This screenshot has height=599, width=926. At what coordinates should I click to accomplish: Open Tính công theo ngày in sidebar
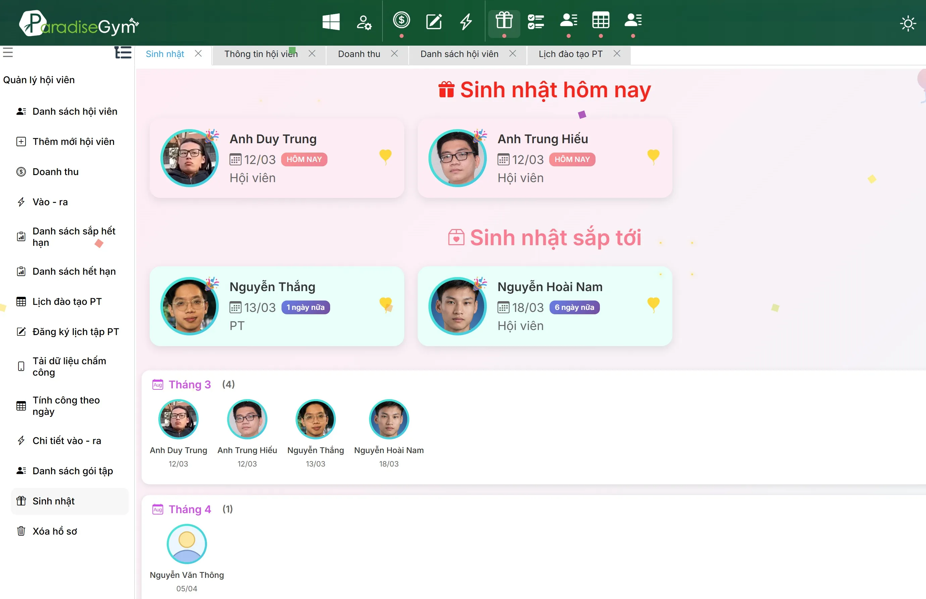click(x=70, y=406)
